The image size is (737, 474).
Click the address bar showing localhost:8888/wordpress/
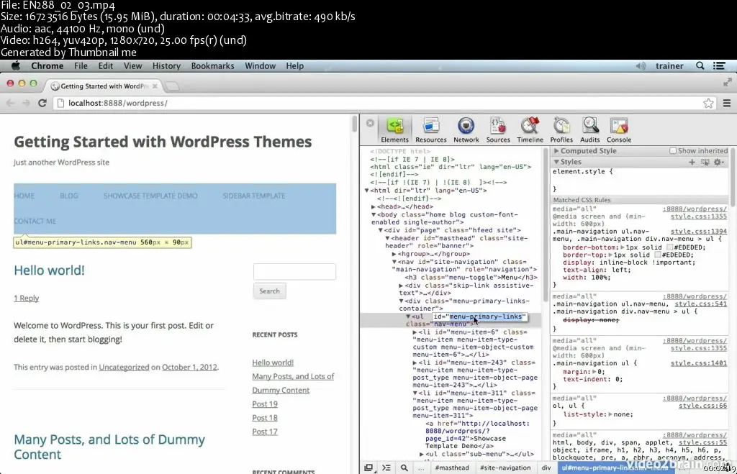pos(379,103)
